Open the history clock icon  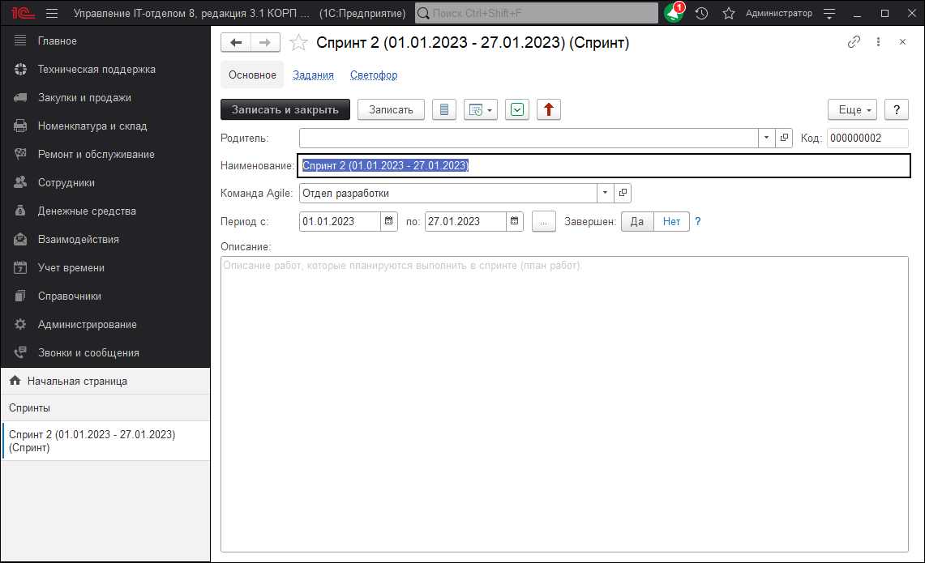(x=701, y=14)
